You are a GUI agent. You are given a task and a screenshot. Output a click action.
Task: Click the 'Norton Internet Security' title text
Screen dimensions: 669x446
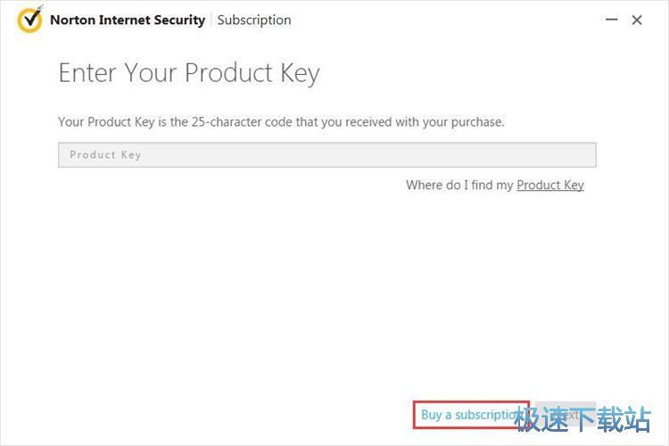tap(128, 20)
